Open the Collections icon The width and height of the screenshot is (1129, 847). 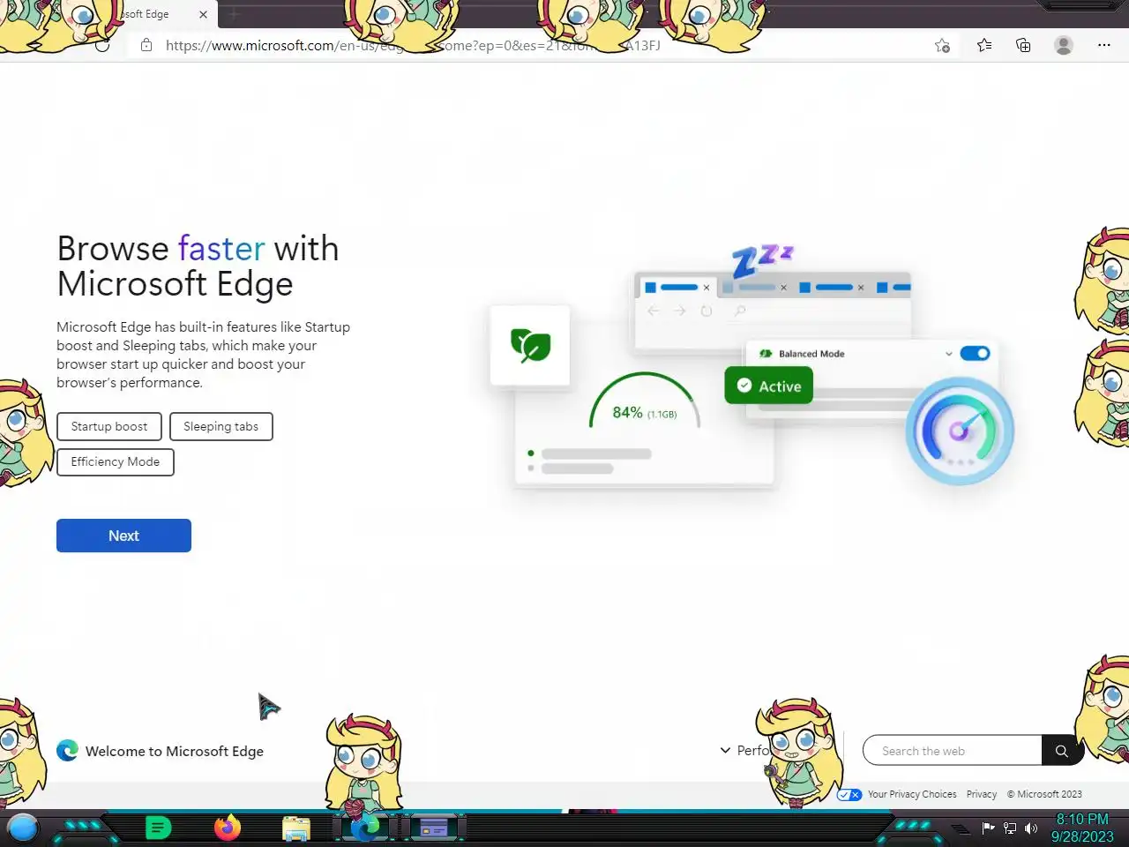tap(1023, 45)
